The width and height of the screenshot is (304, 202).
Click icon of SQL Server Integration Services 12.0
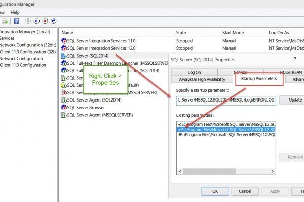tap(64, 48)
